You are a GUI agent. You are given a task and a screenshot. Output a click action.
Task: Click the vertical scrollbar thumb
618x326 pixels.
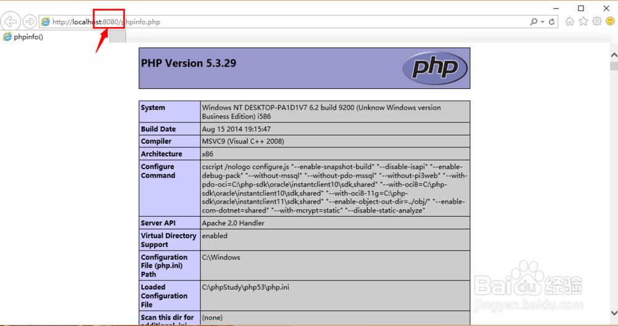(614, 65)
